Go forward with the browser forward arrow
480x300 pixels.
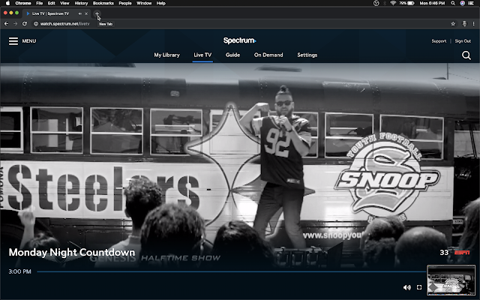(15, 23)
